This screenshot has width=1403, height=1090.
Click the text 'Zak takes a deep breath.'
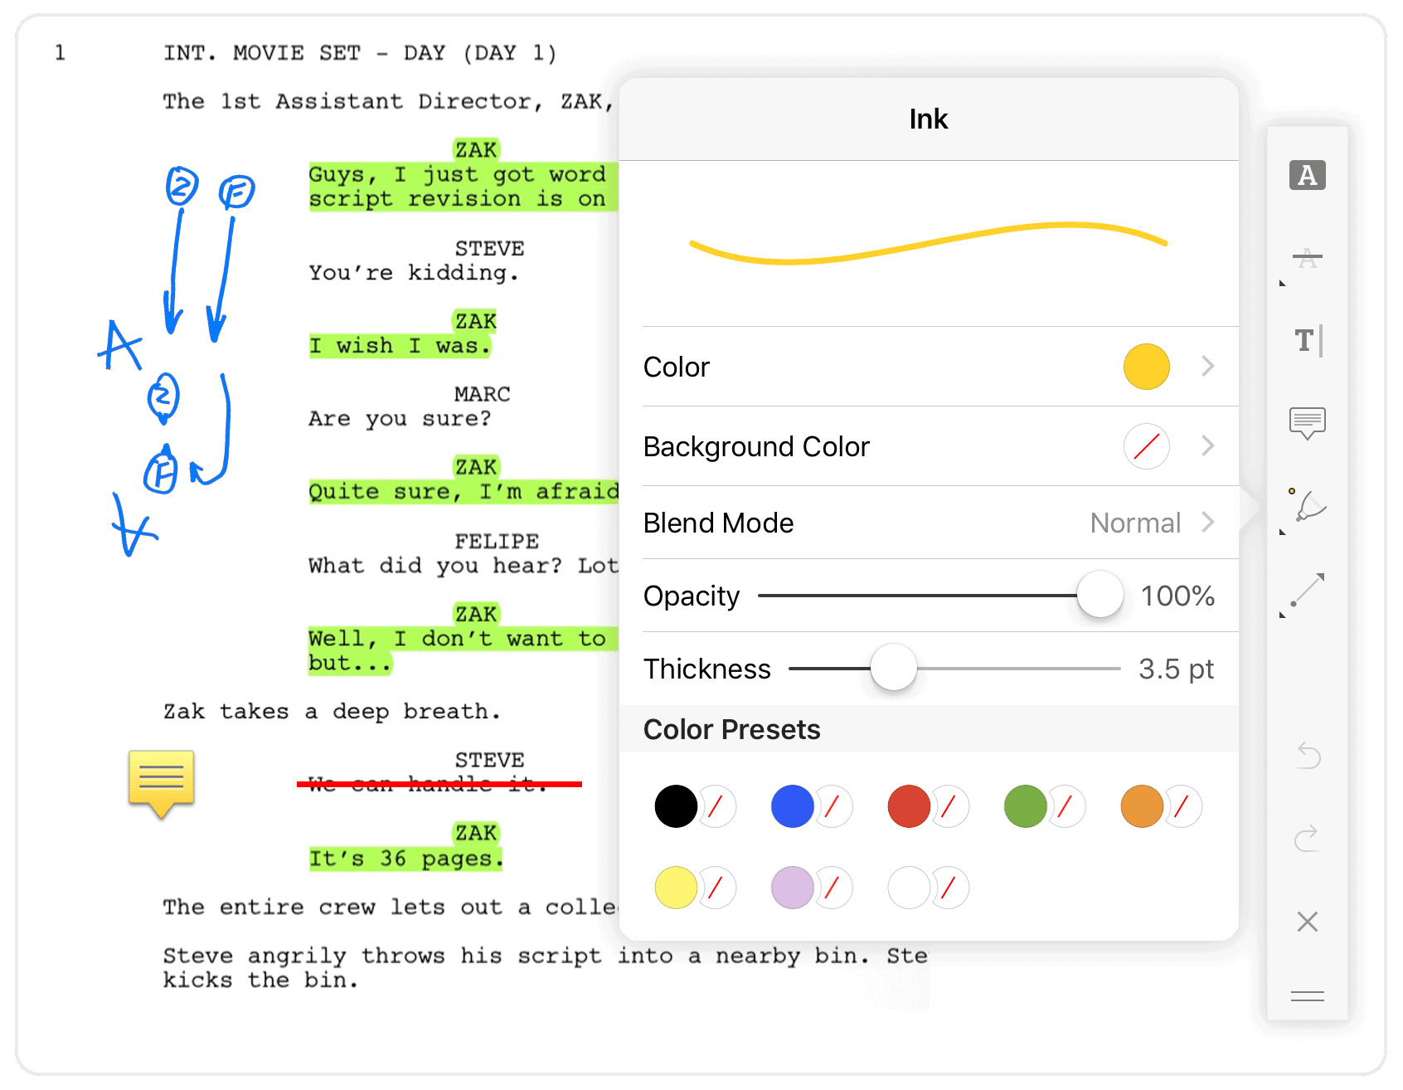(x=332, y=712)
